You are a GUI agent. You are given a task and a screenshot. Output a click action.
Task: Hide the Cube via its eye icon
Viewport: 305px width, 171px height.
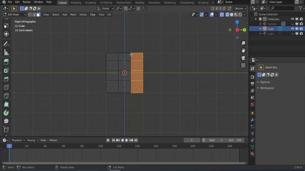(x=292, y=28)
